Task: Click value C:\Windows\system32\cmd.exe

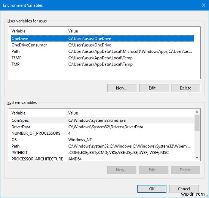Action: 97,120
